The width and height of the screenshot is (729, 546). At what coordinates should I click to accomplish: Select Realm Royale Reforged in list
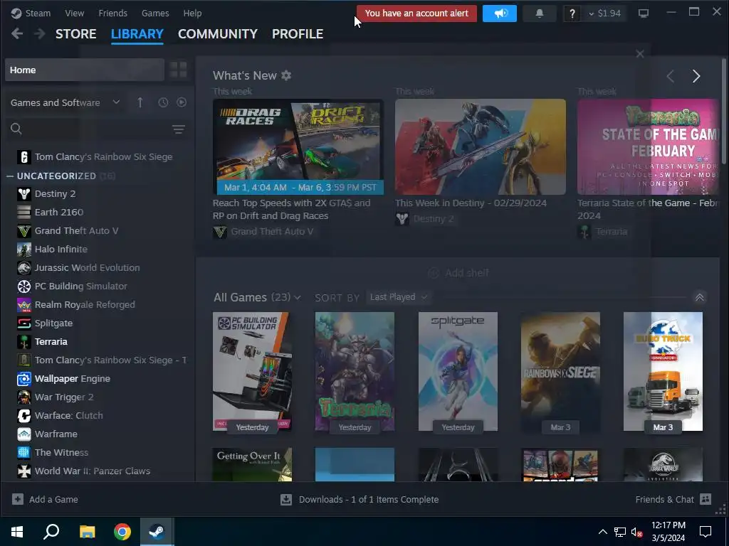(85, 305)
